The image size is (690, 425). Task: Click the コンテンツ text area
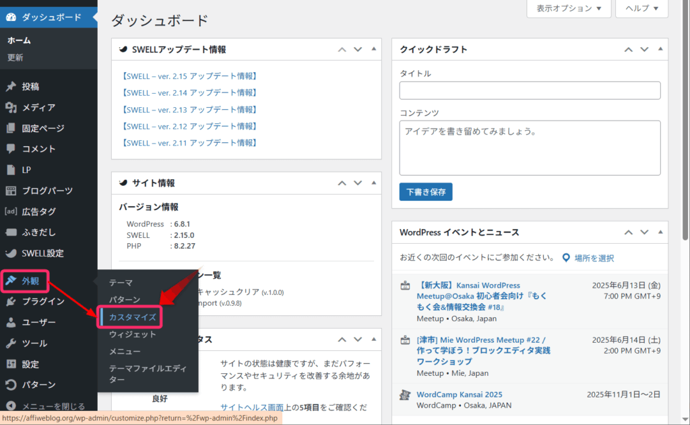[530, 148]
